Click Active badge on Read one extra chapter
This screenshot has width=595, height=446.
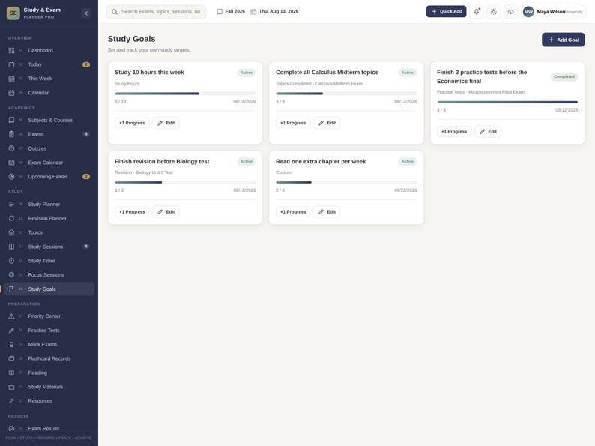click(x=408, y=162)
